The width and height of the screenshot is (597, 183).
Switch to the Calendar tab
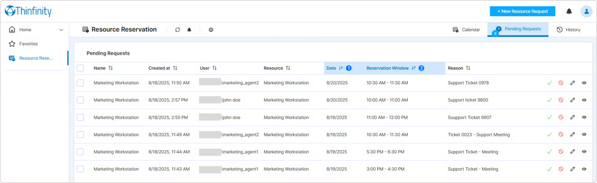466,30
